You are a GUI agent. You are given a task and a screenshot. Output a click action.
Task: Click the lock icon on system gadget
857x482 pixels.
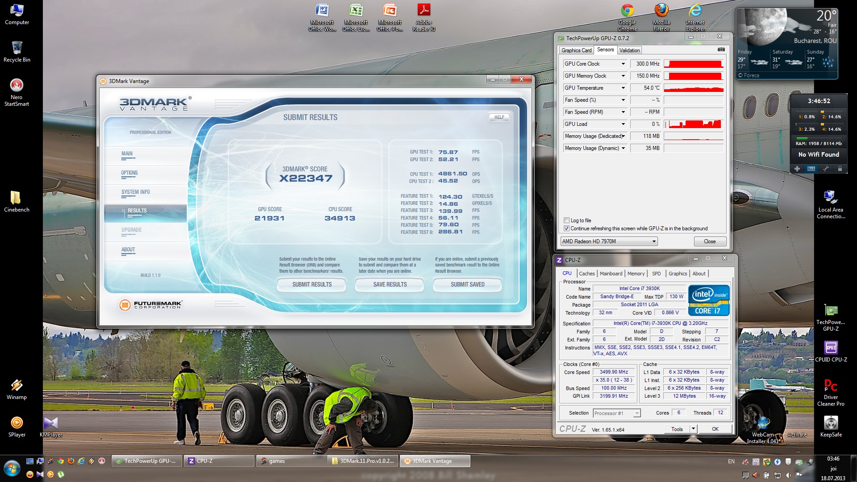coord(840,169)
